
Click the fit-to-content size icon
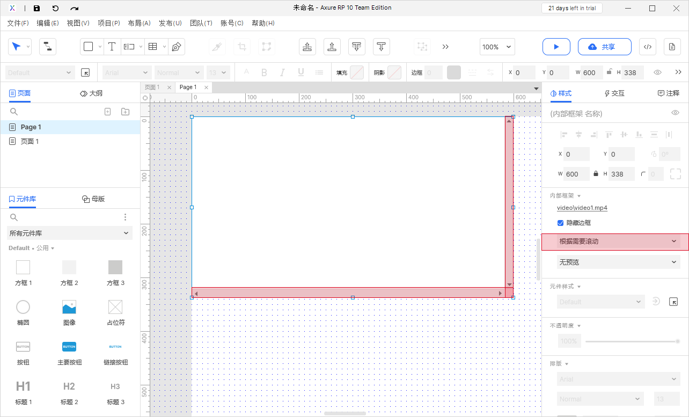click(676, 174)
